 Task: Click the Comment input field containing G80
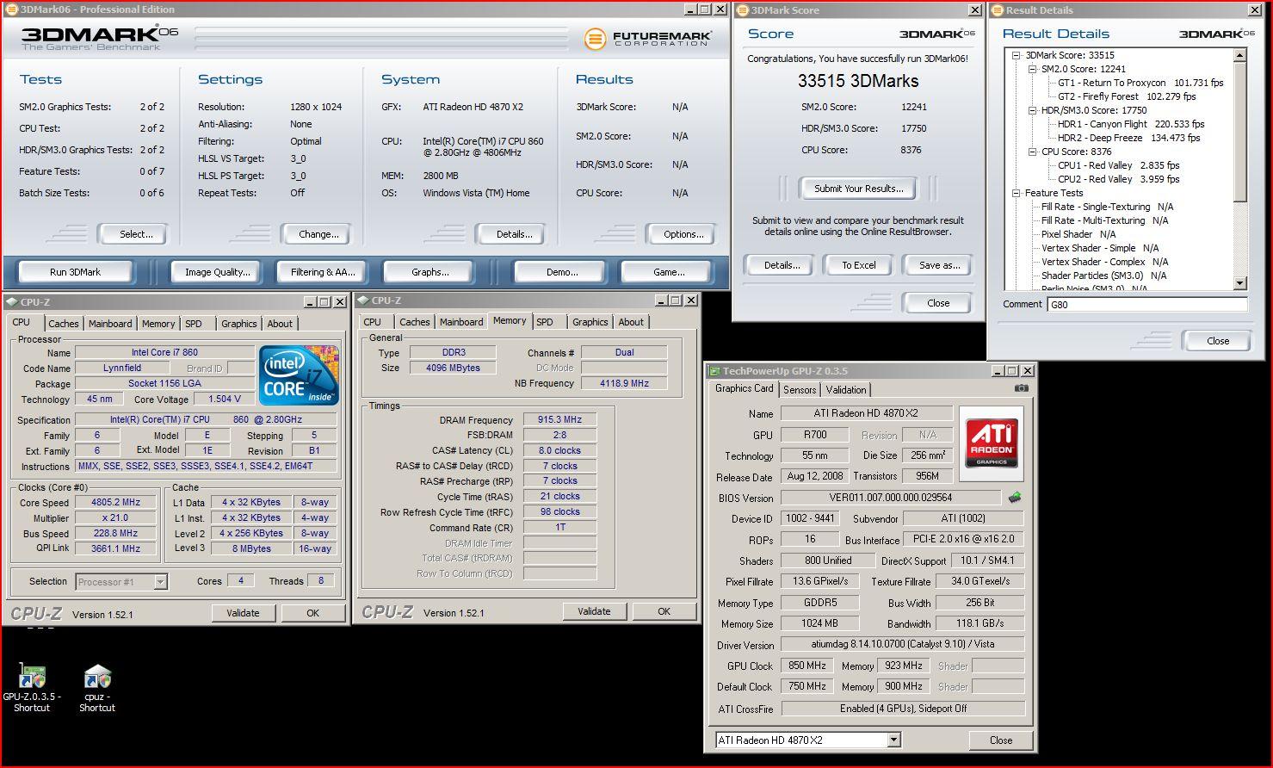tap(1146, 305)
